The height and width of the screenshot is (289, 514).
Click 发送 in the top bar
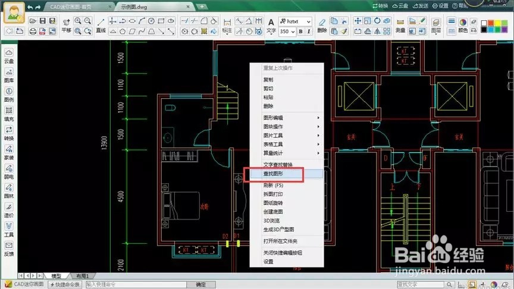(421, 5)
